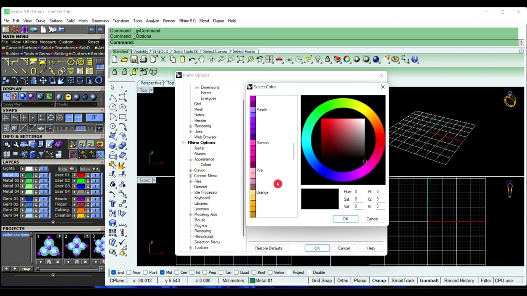Expand the Dimensions node in options tree
The width and height of the screenshot is (527, 296).
(x=197, y=88)
